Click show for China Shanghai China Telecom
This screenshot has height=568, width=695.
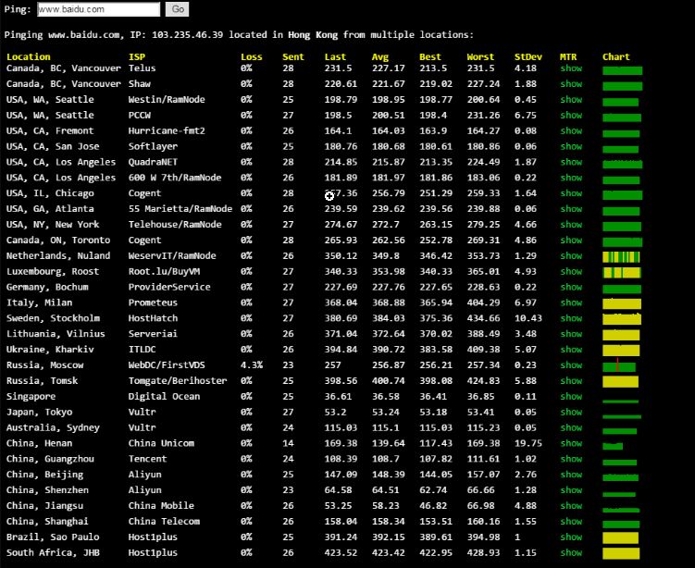click(x=571, y=522)
